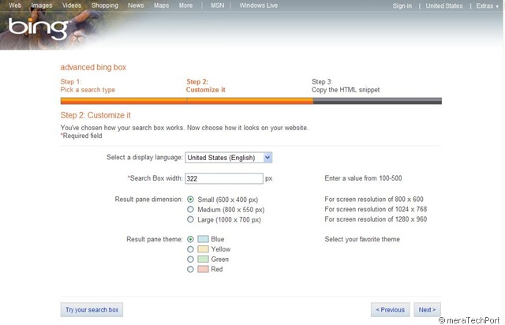This screenshot has width=505, height=325.
Task: Open Videos in top navigation
Action: [72, 6]
